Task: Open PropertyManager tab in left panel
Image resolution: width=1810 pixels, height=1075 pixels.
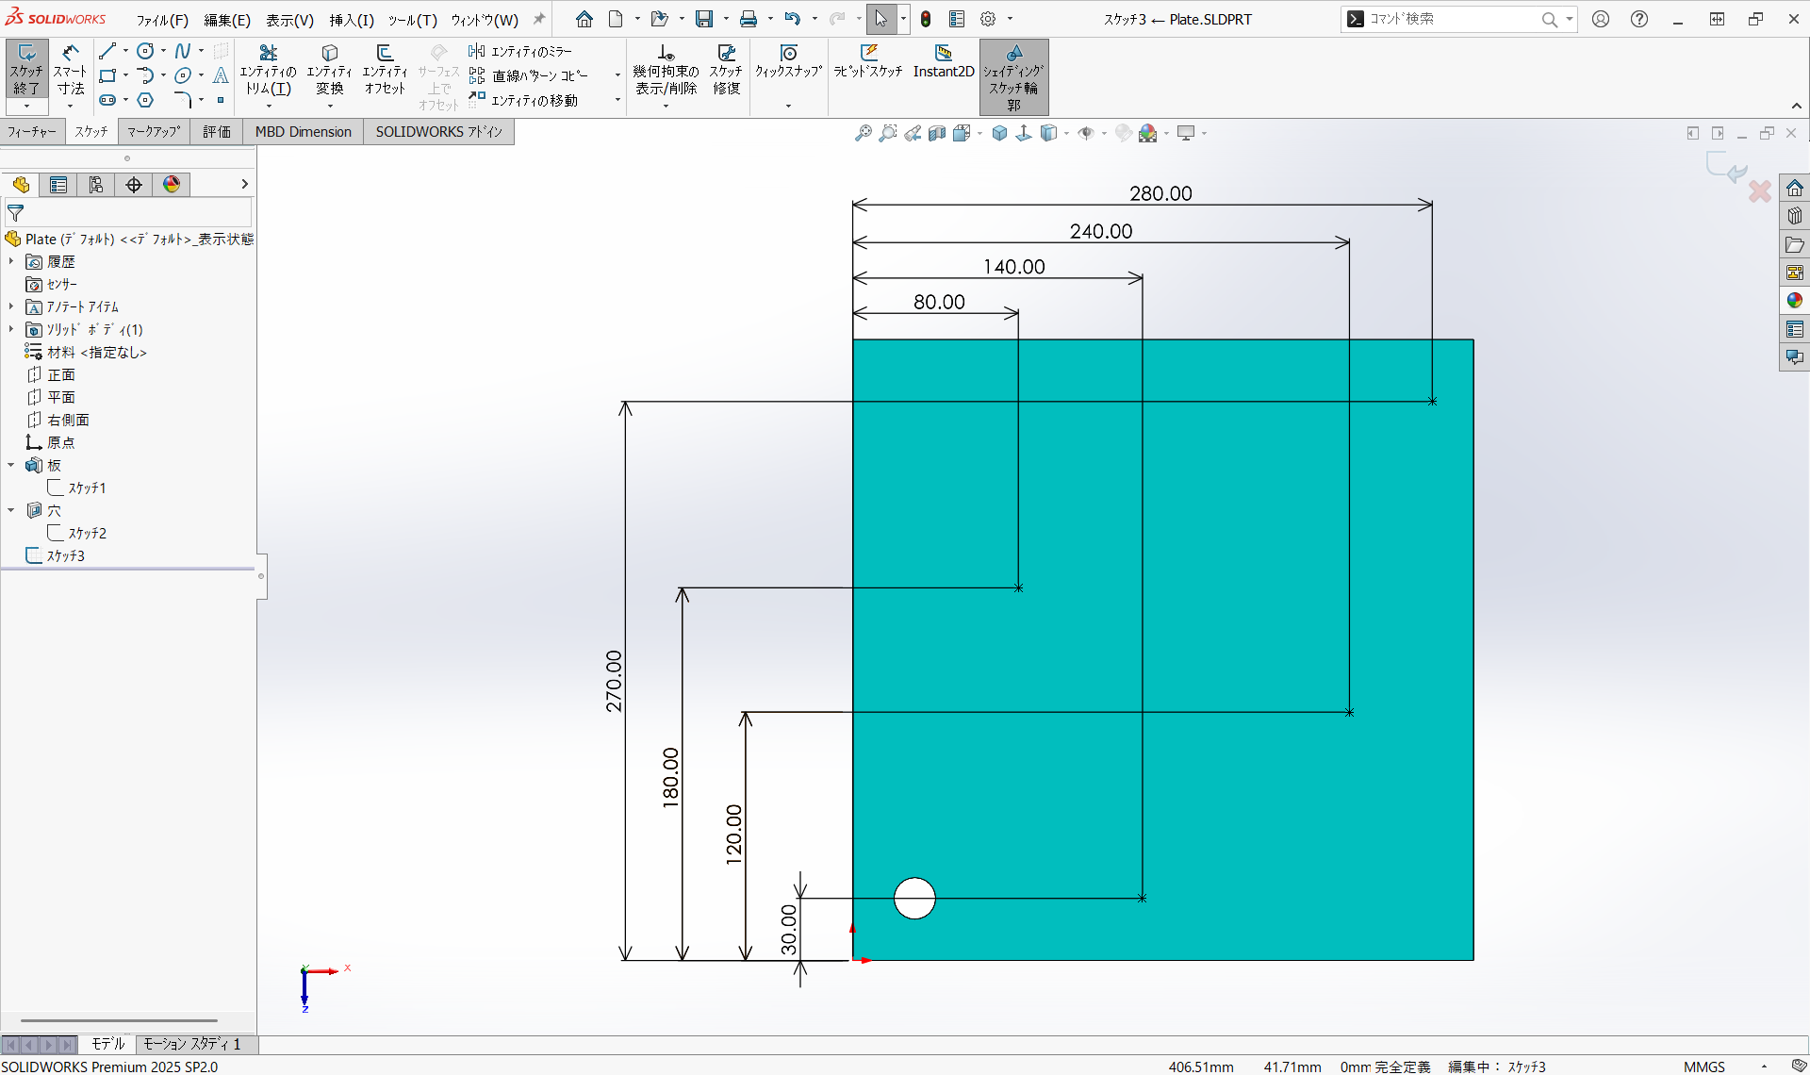Action: point(58,185)
